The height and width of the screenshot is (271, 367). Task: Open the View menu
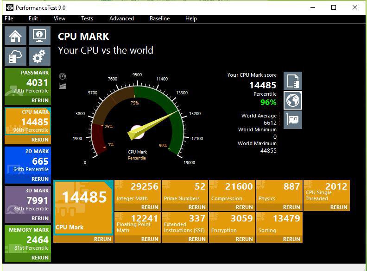click(59, 18)
